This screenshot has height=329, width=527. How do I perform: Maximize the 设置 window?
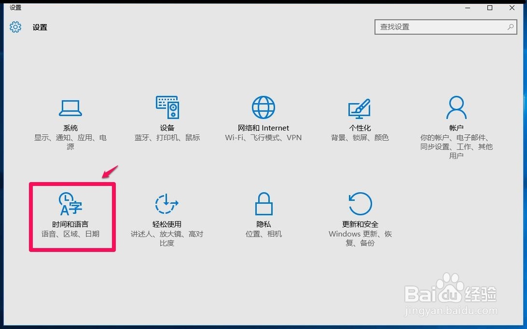490,8
